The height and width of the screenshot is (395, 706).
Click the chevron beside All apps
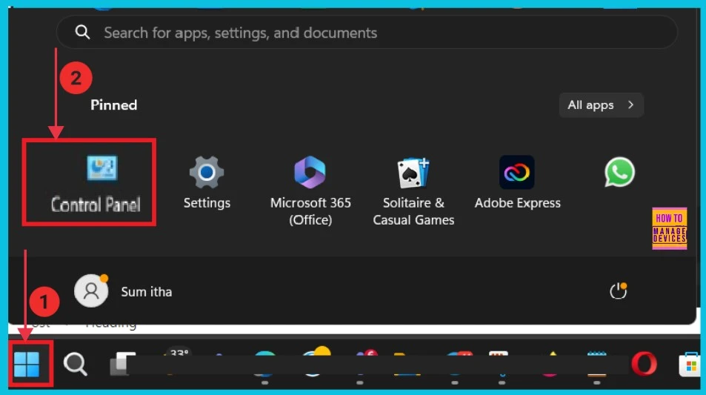coord(630,105)
